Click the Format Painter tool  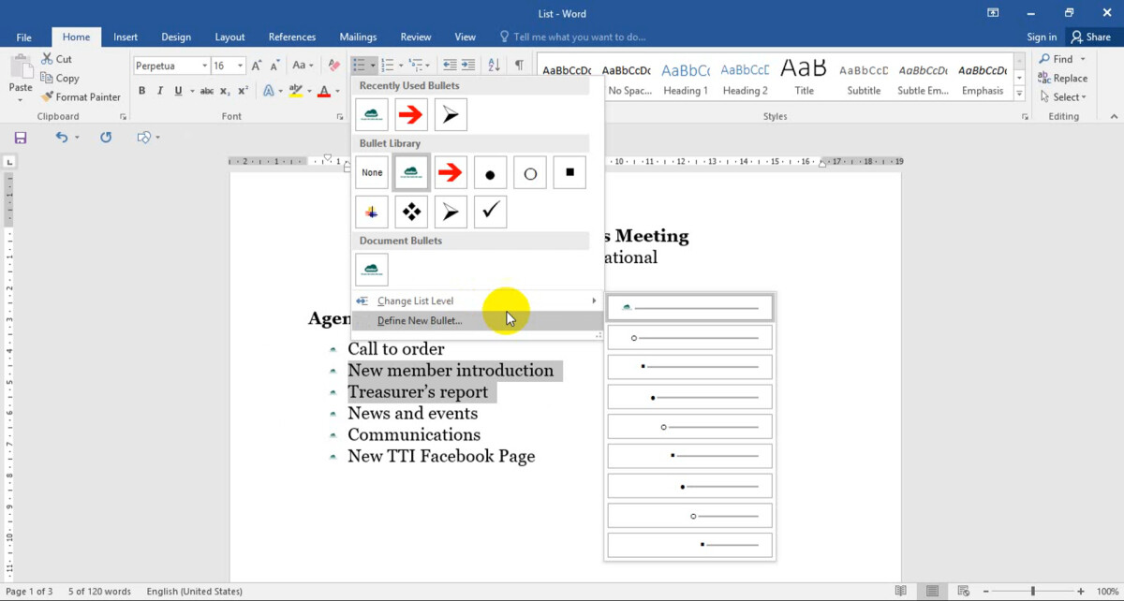pyautogui.click(x=81, y=97)
